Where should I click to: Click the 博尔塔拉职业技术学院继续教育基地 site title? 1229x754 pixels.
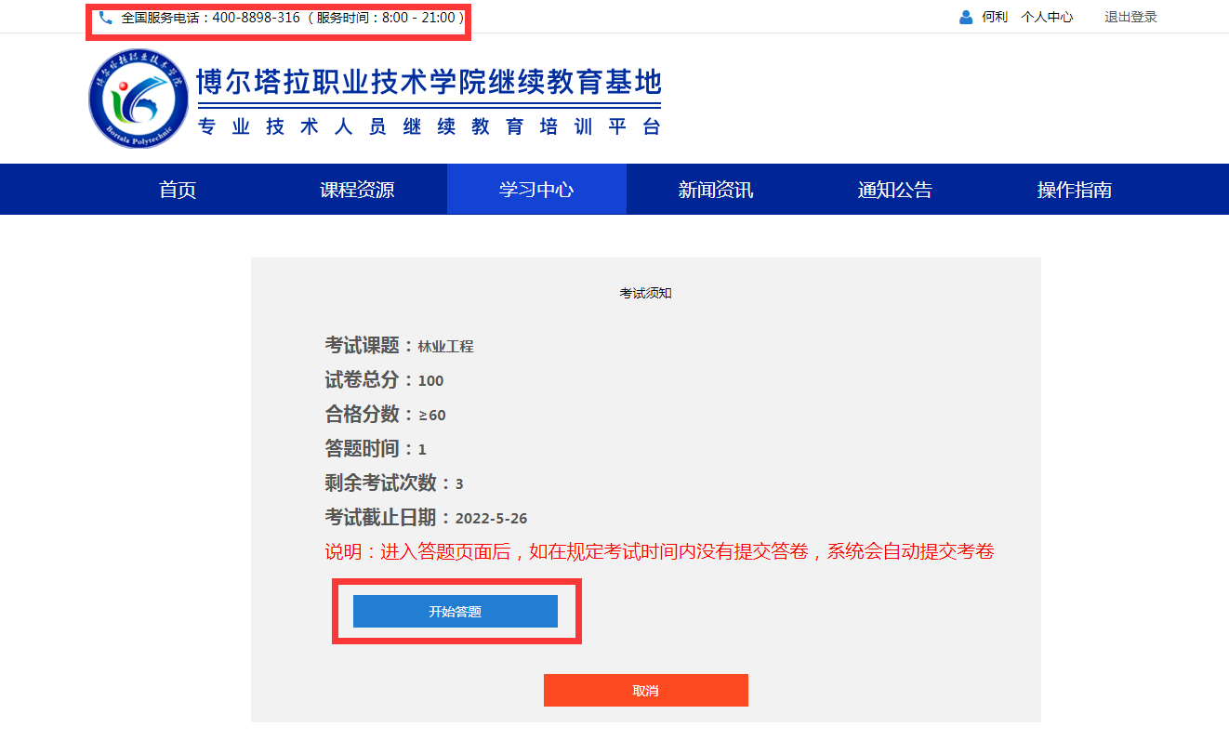tap(429, 83)
